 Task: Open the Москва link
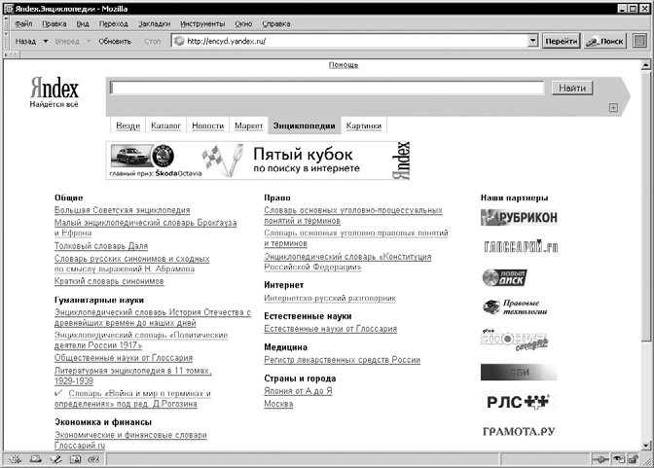coord(278,404)
